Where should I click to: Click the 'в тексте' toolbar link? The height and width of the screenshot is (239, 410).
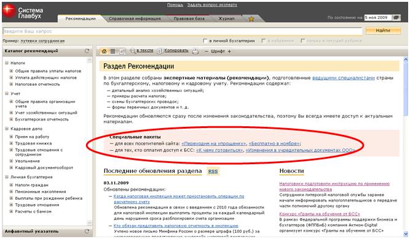tap(145, 51)
